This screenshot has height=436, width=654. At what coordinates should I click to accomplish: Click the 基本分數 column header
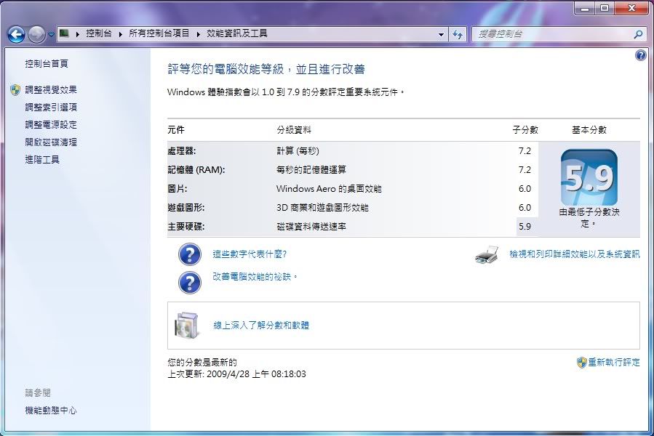[x=589, y=129]
